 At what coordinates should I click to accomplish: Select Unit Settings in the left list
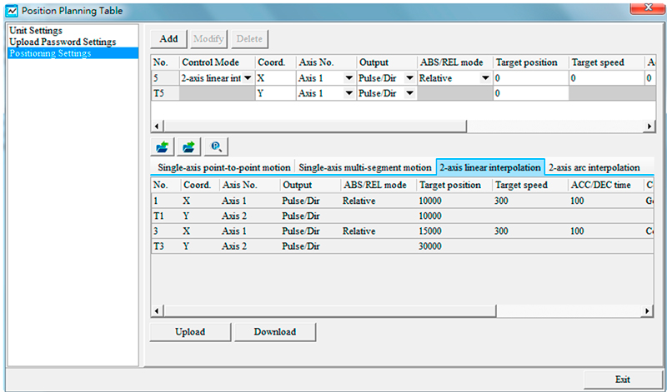[x=35, y=31]
